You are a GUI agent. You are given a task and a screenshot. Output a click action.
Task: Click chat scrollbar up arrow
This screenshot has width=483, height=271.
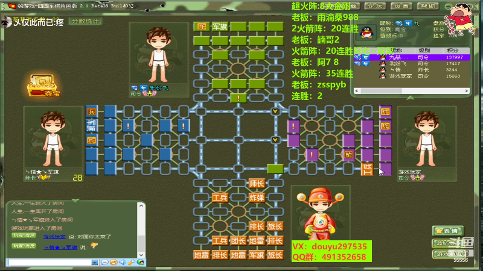tap(141, 205)
